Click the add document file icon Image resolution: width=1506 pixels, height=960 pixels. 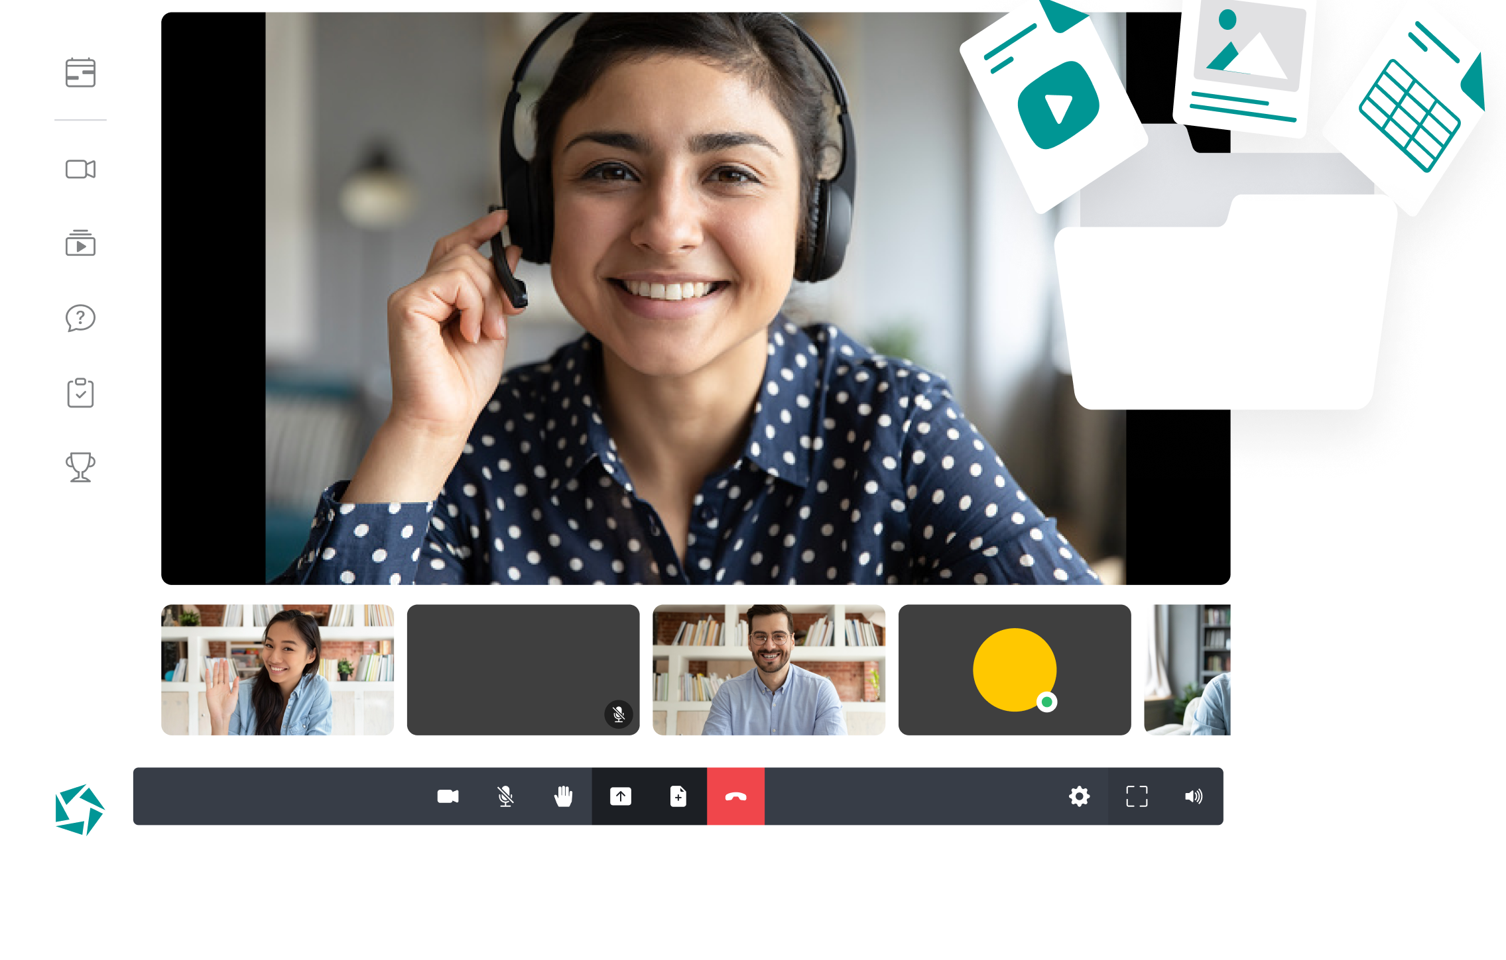click(678, 796)
